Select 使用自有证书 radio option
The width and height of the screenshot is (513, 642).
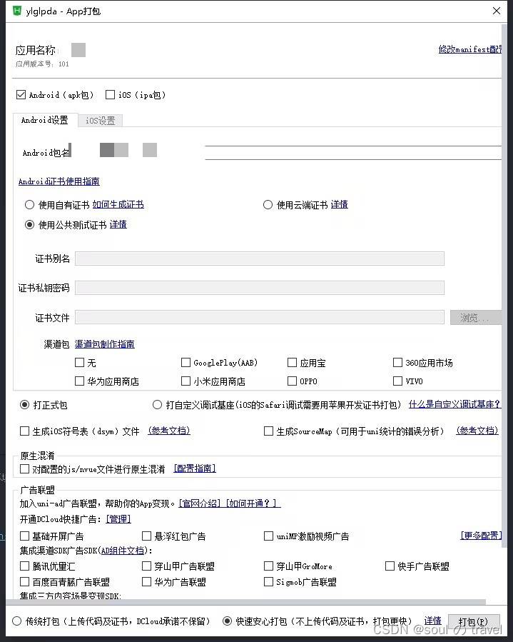click(x=29, y=204)
